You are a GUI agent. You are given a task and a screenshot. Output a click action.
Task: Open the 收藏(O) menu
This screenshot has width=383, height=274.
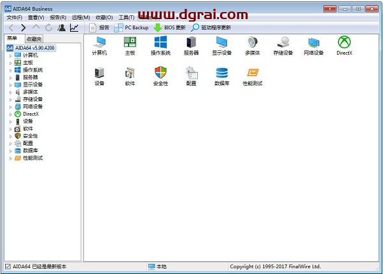click(104, 18)
